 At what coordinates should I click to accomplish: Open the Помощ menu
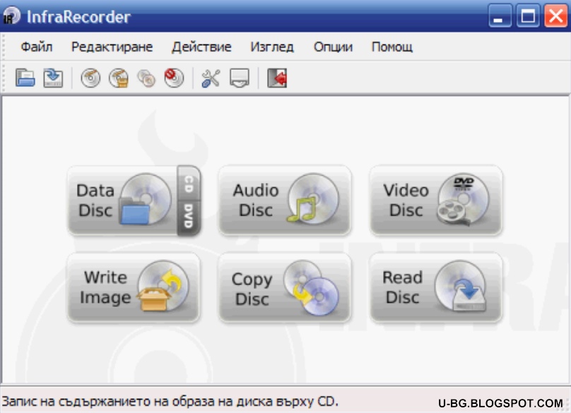[x=392, y=47]
